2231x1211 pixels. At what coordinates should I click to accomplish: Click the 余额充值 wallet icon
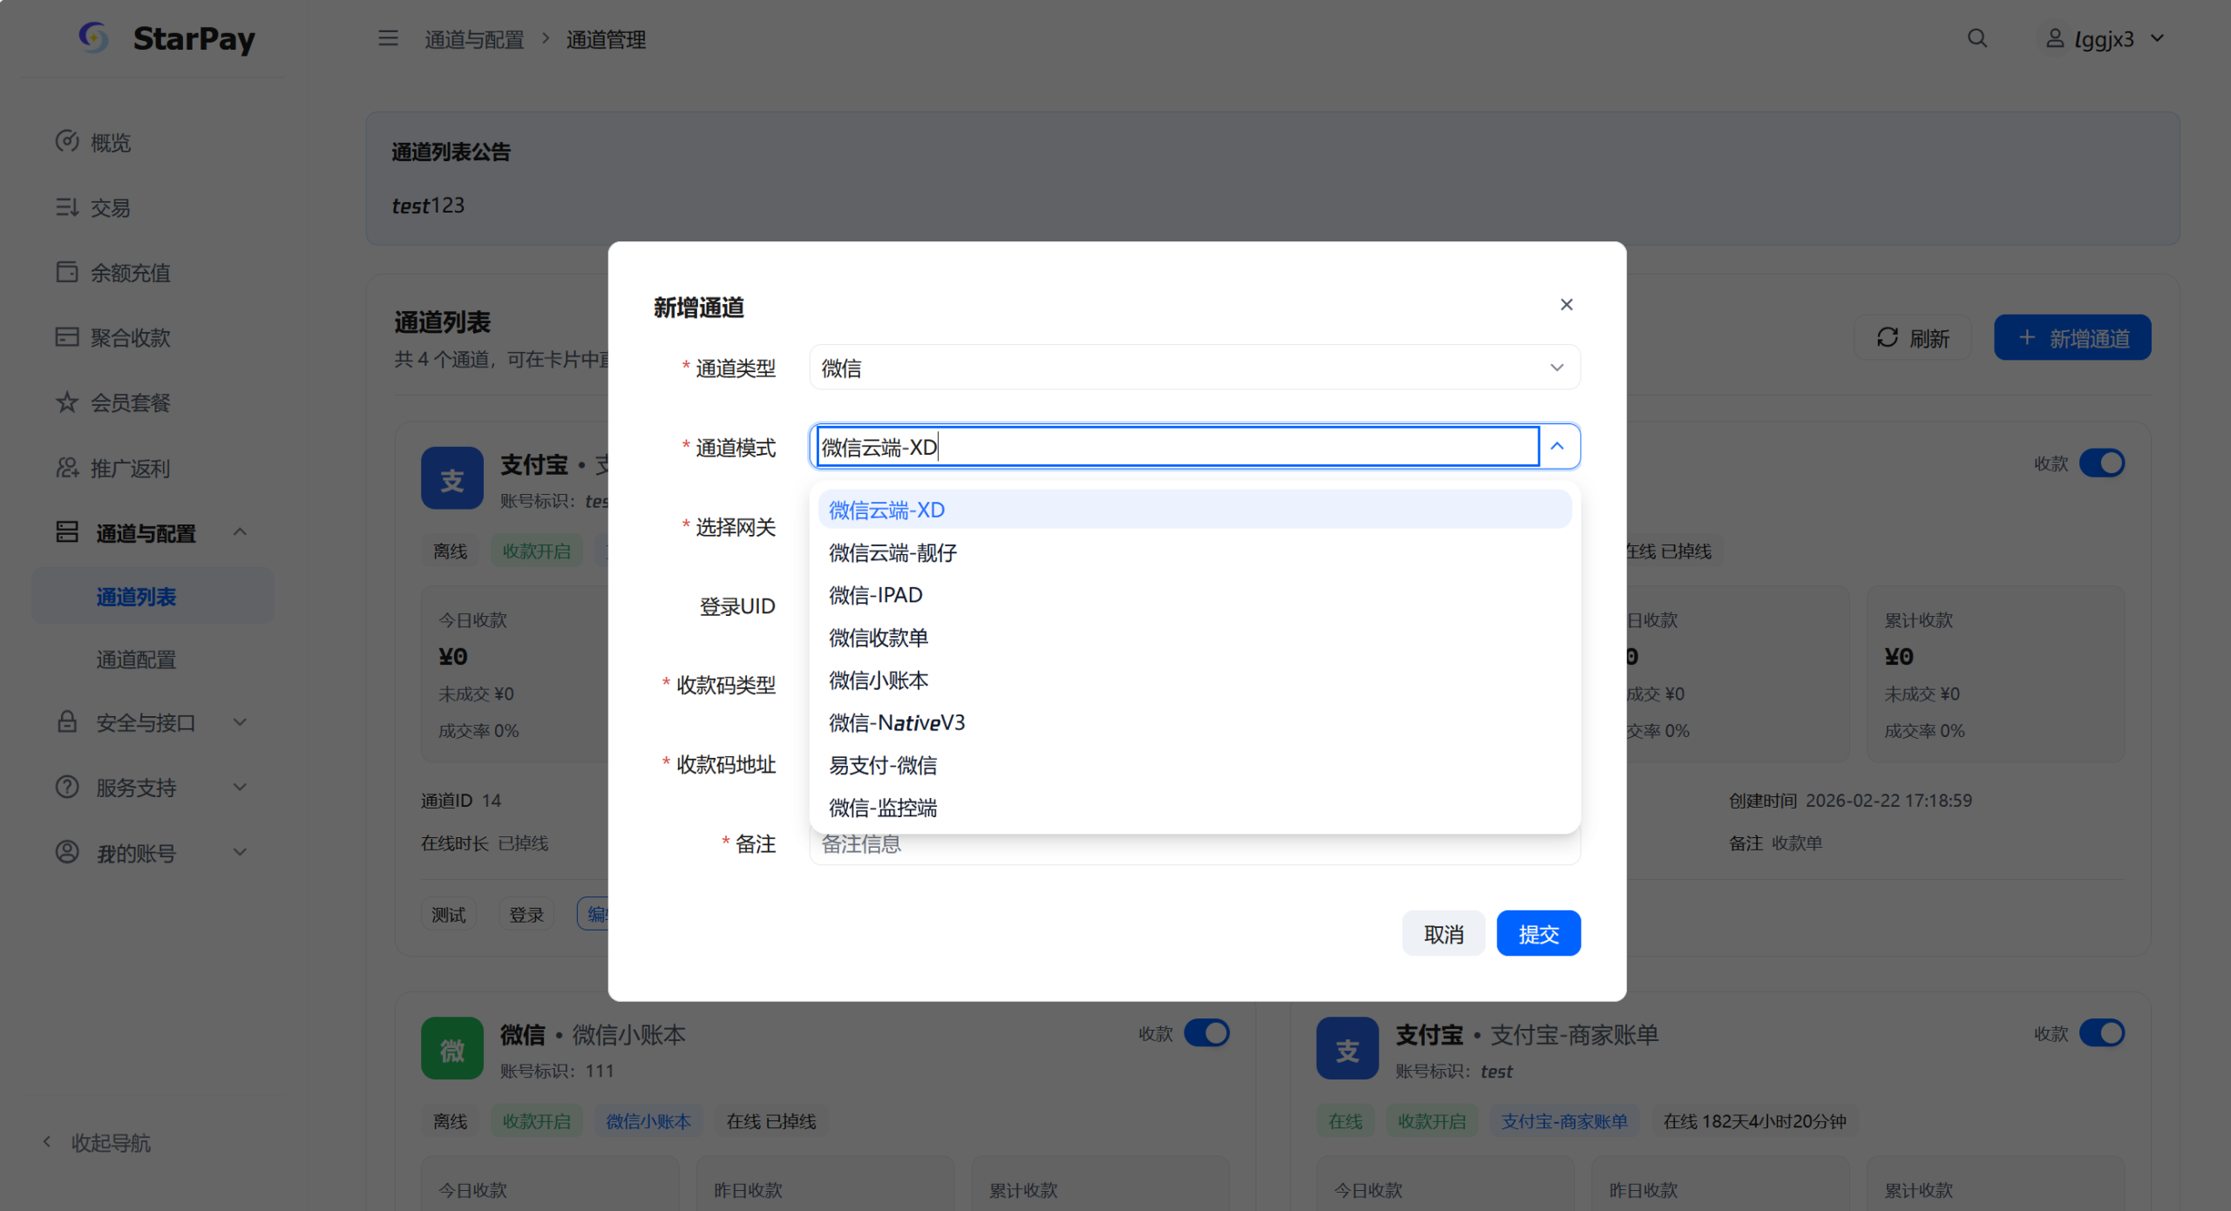tap(67, 272)
